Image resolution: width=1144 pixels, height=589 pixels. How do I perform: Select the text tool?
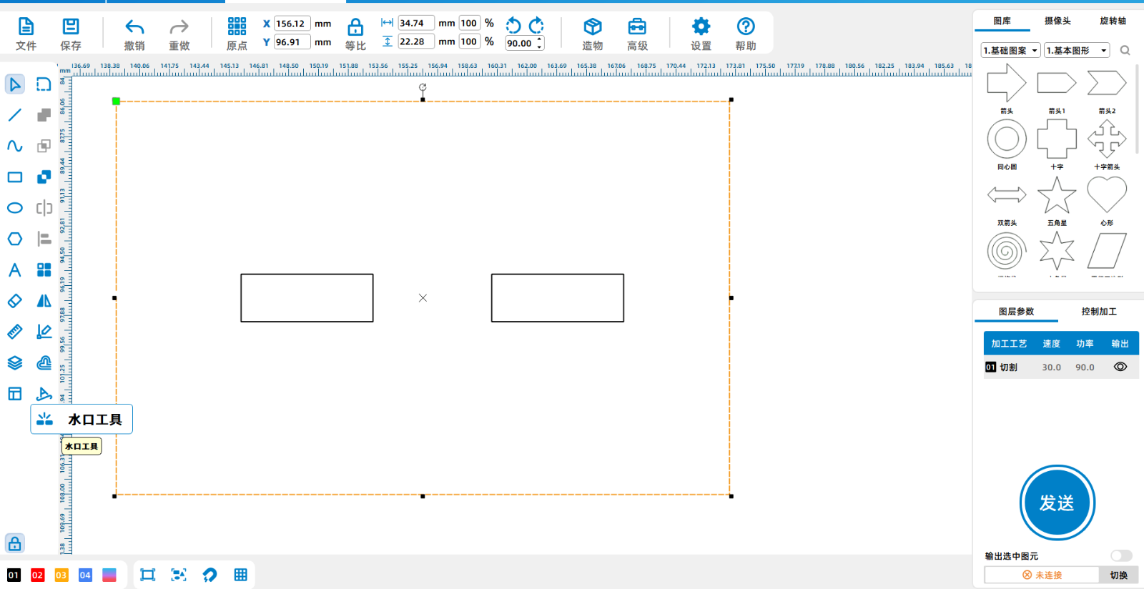pyautogui.click(x=15, y=270)
